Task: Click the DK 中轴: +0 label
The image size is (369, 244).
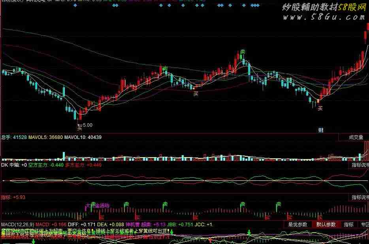Action: point(14,165)
